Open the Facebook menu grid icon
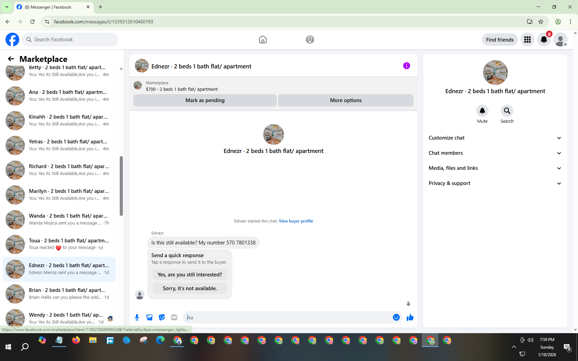 click(527, 40)
